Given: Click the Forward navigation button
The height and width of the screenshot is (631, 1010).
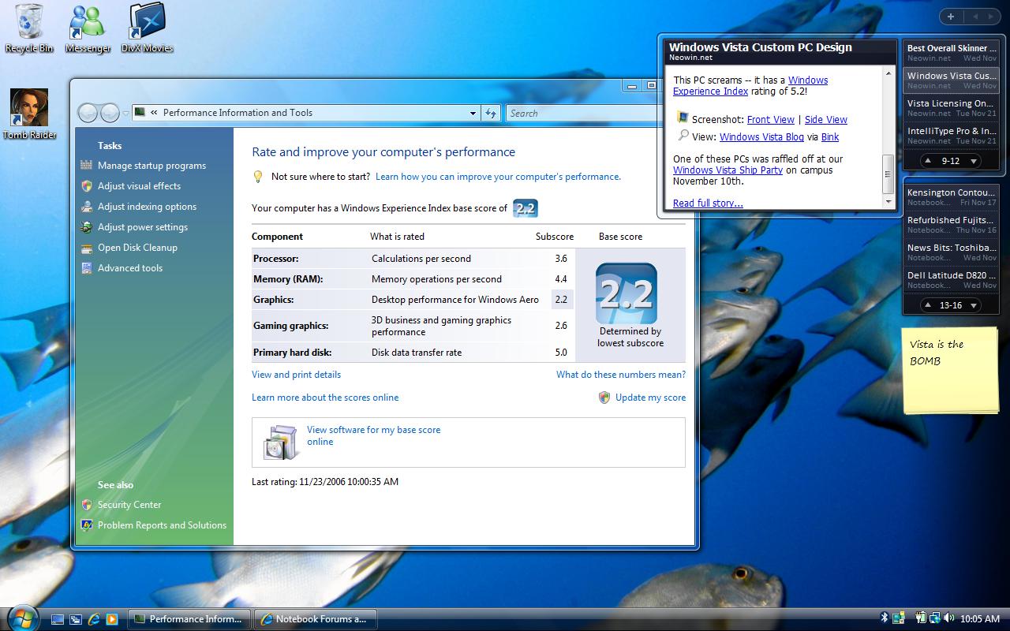Looking at the screenshot, I should coord(110,113).
